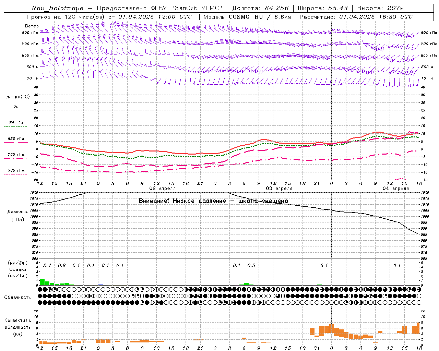Select the 'Предоставлено ФГБУ ЗапСиб УГМС' provider text
This screenshot has width=439, height=351.
(x=159, y=8)
